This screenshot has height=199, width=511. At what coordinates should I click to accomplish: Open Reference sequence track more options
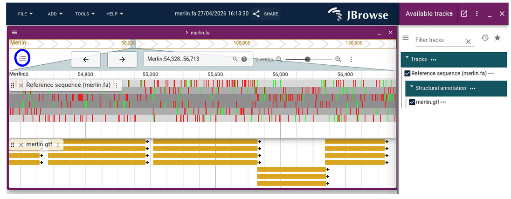point(491,74)
